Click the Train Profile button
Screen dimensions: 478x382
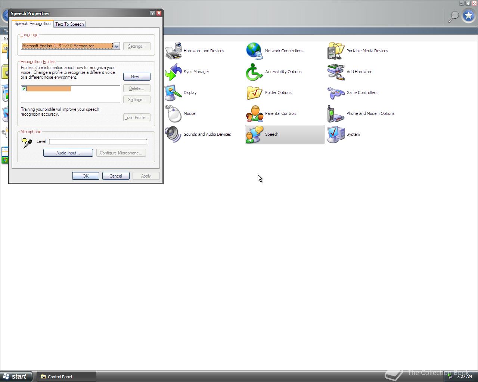[137, 118]
